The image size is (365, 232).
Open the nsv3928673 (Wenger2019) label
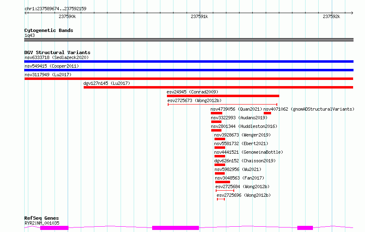242,135
